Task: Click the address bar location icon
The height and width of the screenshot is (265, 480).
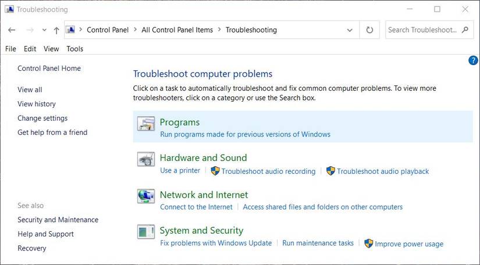Action: coord(70,30)
